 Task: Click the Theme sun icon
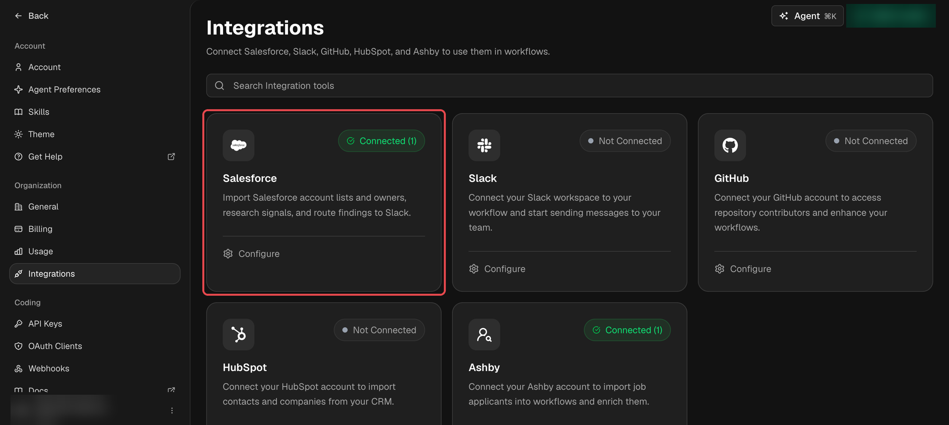point(19,135)
